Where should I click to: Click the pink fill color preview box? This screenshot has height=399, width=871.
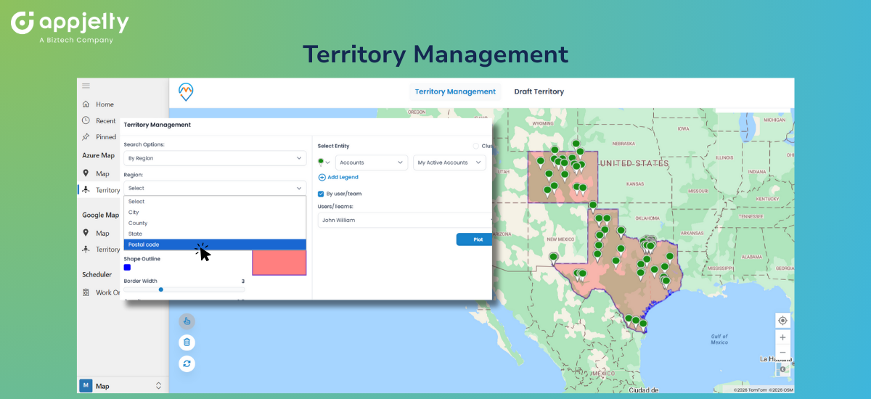point(279,263)
